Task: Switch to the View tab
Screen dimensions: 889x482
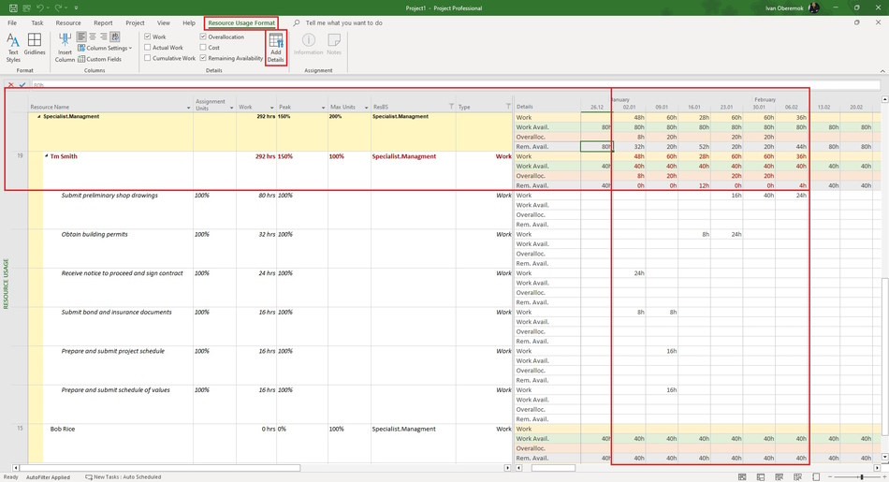Action: pyautogui.click(x=163, y=23)
